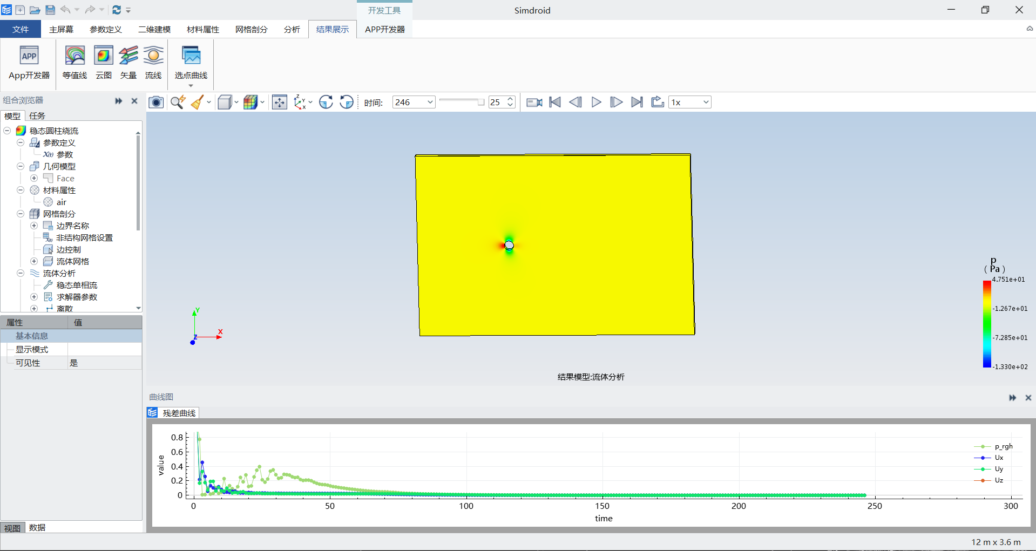Select the 稳态单相流 tree item
1036x551 pixels.
click(x=77, y=285)
